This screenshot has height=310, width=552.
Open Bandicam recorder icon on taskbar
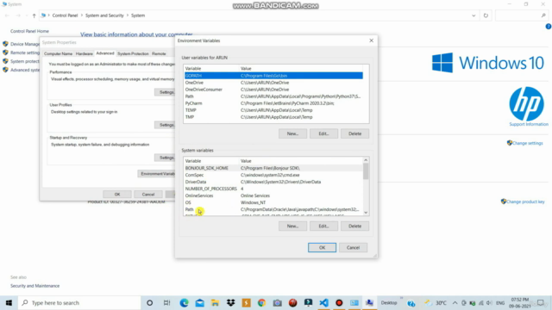point(339,302)
